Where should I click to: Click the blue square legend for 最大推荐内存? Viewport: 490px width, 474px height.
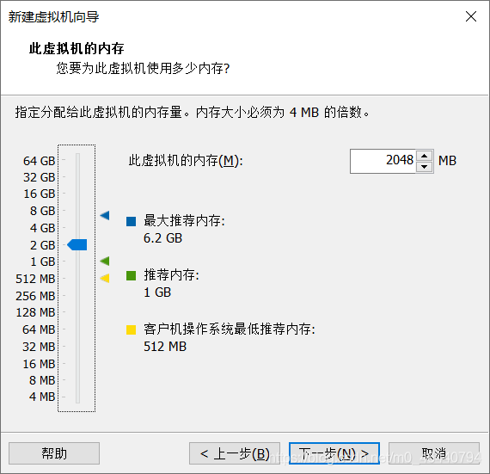[131, 221]
